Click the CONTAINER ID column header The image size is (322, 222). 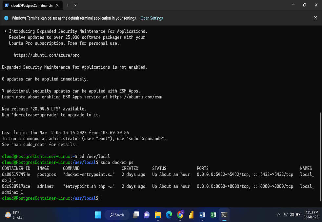(16, 169)
